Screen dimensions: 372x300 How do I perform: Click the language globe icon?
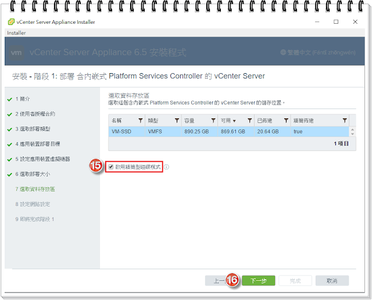(x=283, y=52)
